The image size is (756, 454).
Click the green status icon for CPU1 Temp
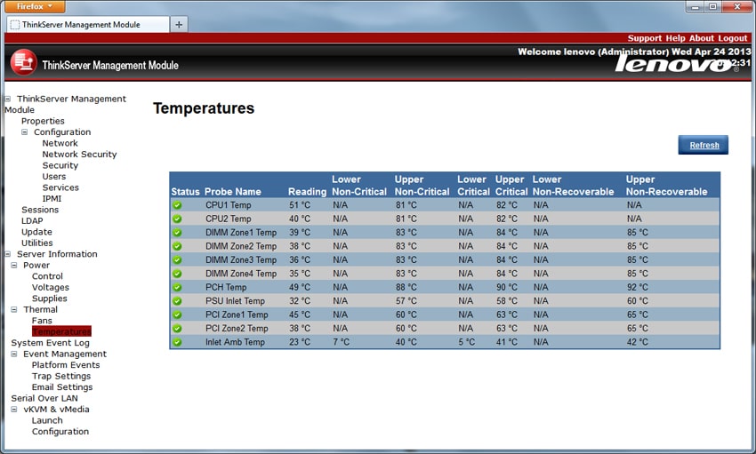177,205
